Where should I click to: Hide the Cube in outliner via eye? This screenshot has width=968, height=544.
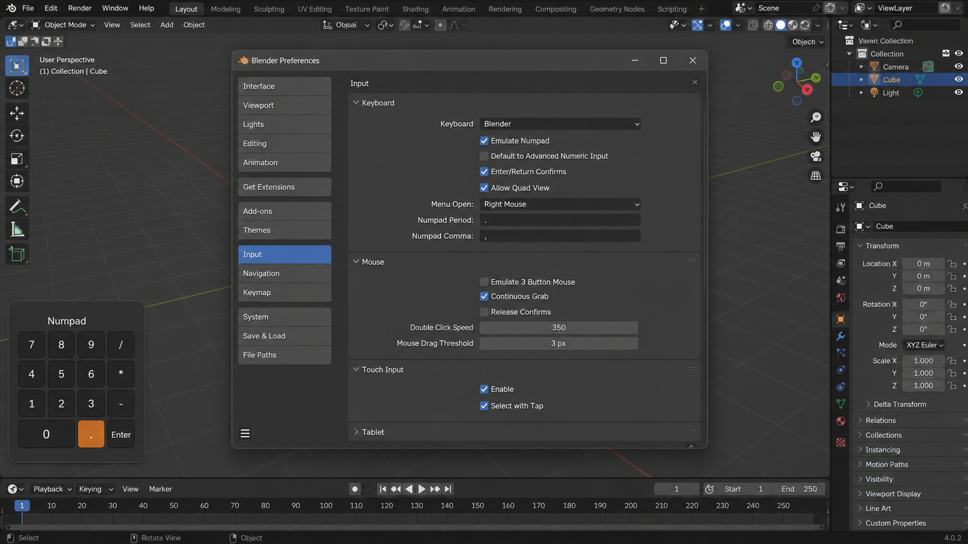point(959,80)
